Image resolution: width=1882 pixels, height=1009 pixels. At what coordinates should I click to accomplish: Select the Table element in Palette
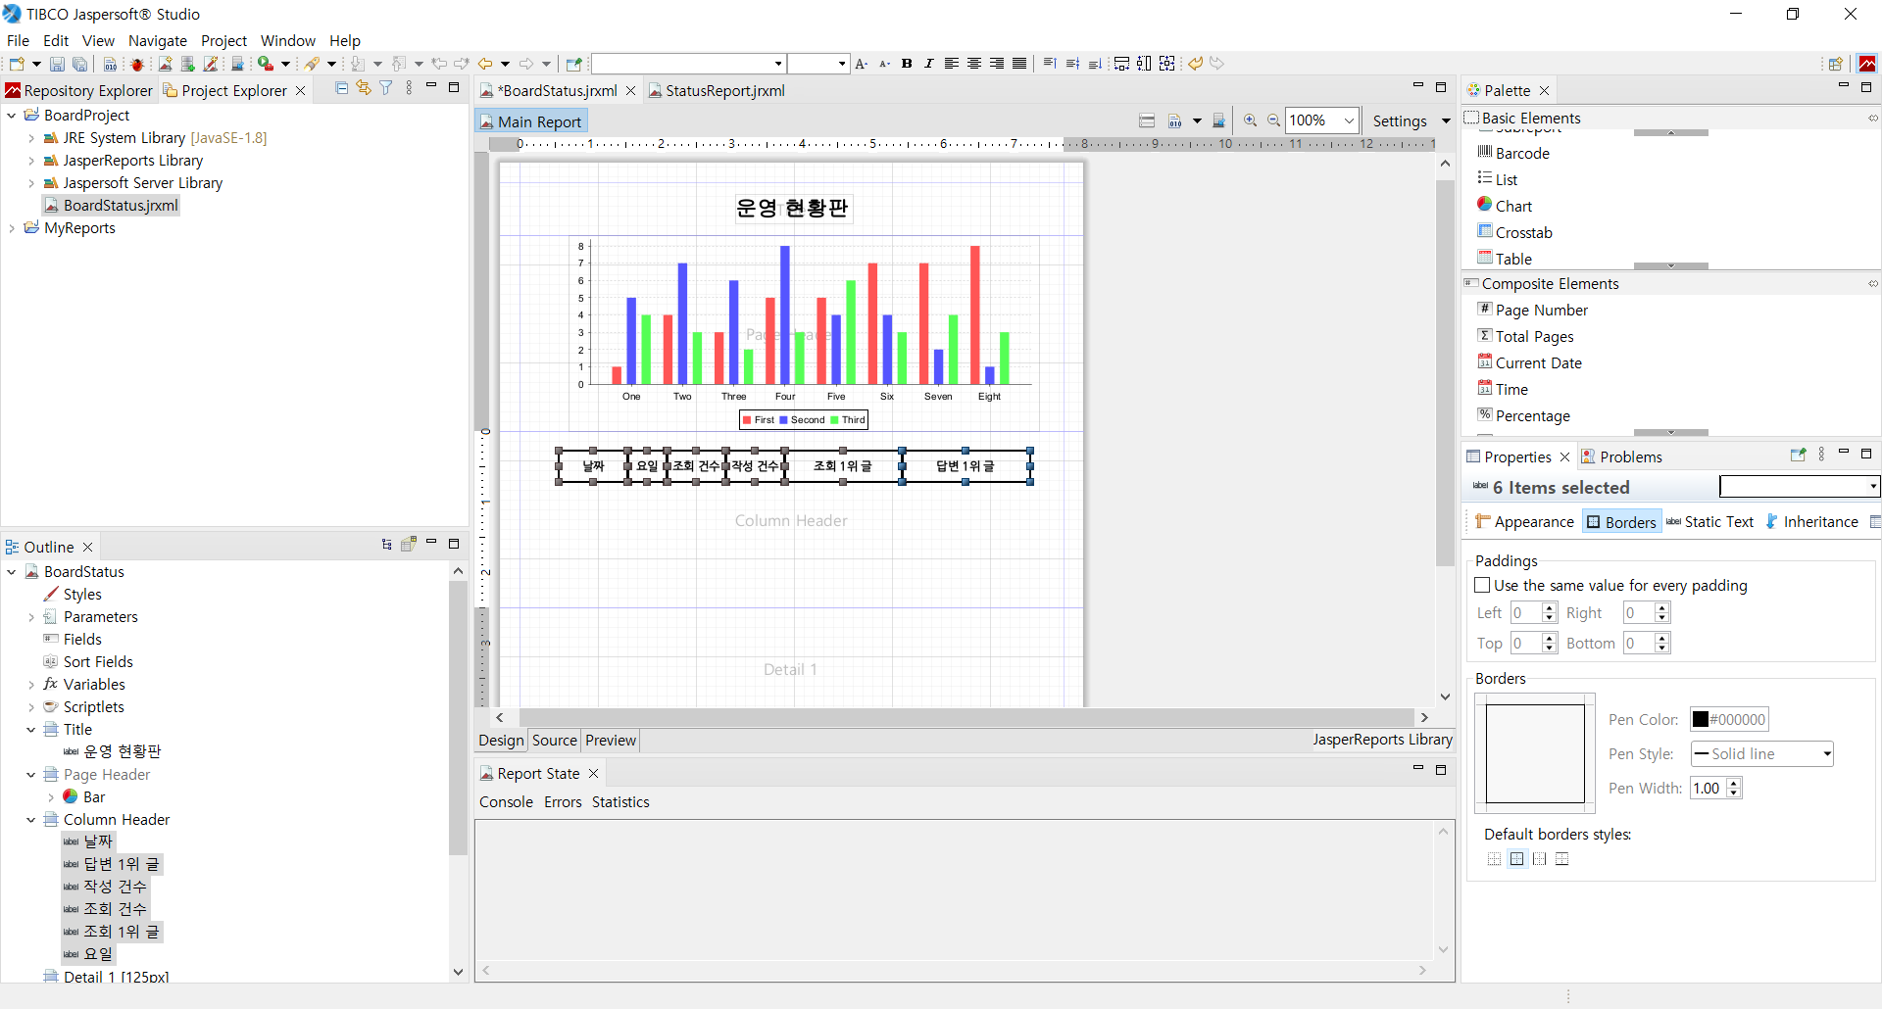[x=1505, y=259]
